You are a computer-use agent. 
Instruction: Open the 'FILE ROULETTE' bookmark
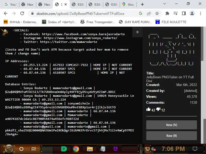171,22
